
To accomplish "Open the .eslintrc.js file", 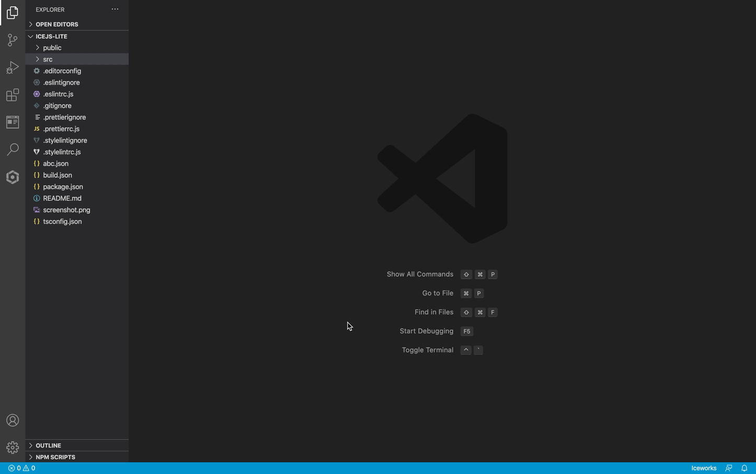I will [x=77, y=94].
